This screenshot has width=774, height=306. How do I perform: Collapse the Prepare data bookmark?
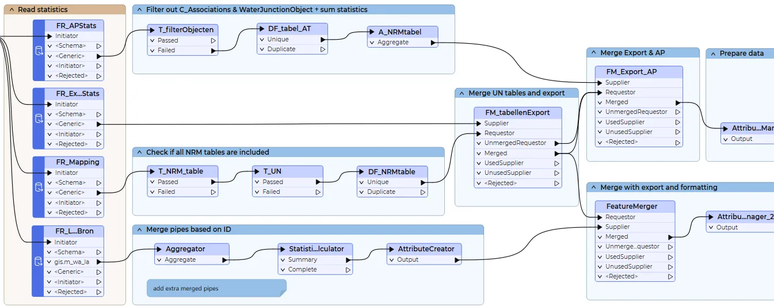pos(713,53)
